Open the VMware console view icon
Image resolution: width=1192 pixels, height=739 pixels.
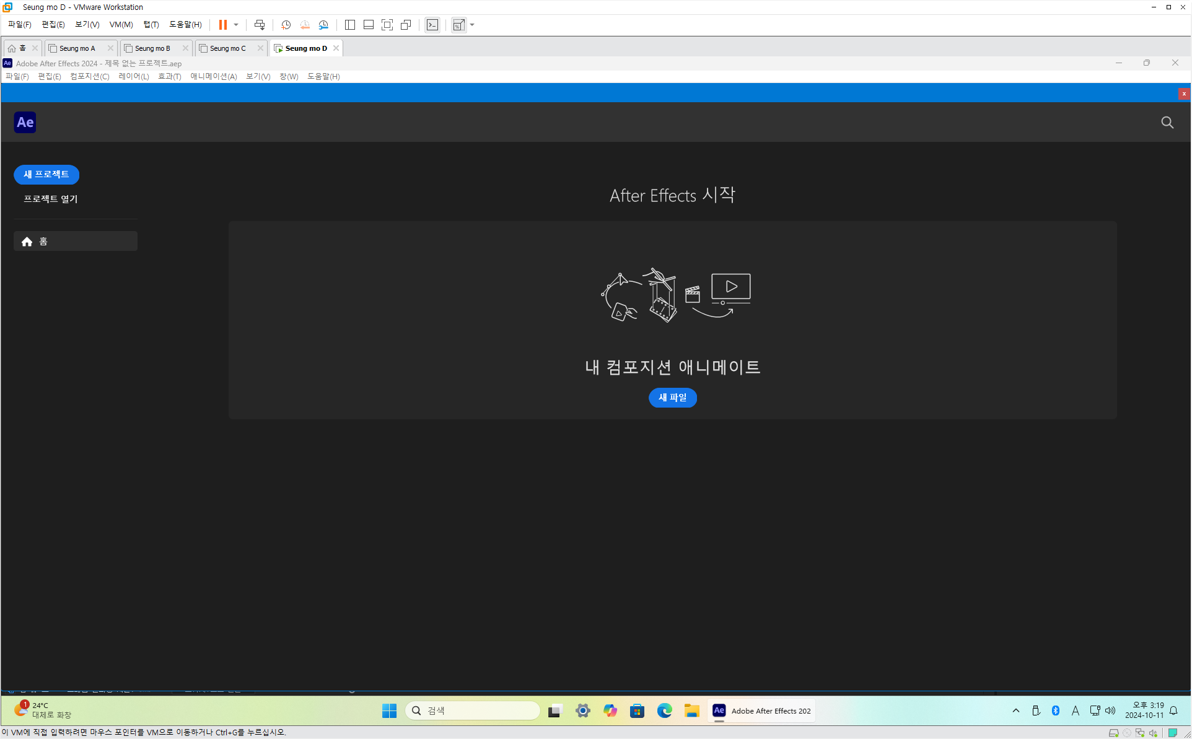click(x=432, y=25)
